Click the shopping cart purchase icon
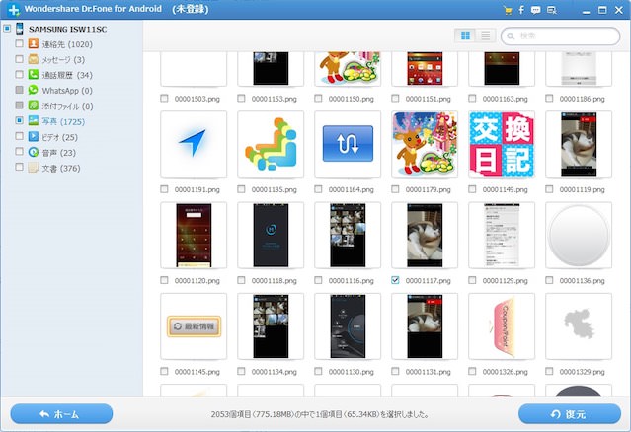This screenshot has height=432, width=631. click(x=508, y=11)
